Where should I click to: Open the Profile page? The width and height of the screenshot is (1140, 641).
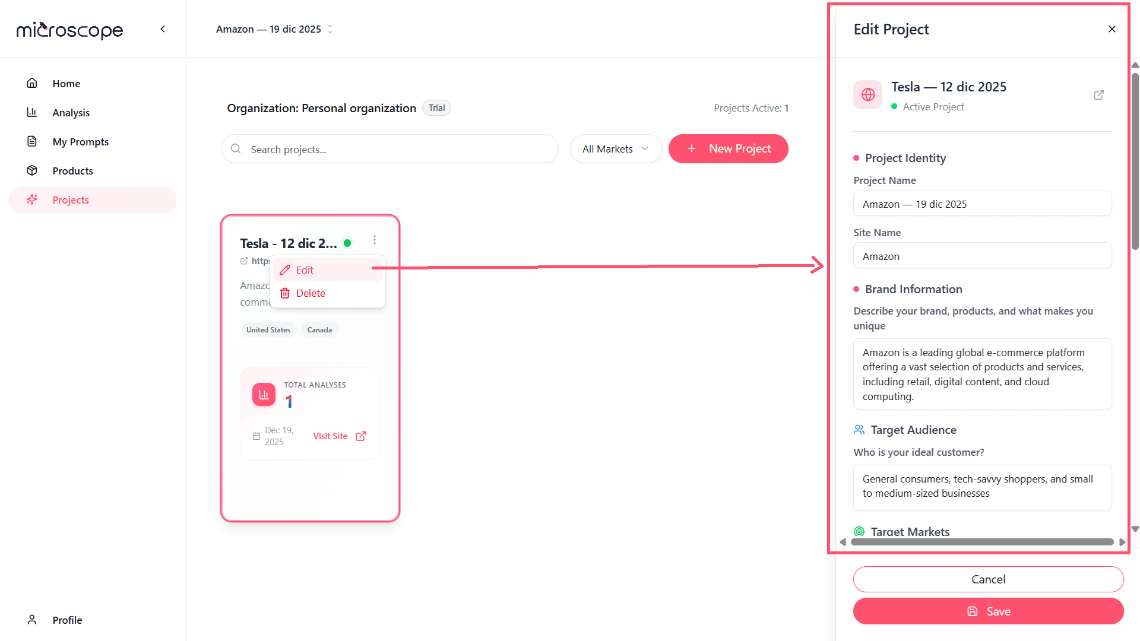(x=67, y=620)
